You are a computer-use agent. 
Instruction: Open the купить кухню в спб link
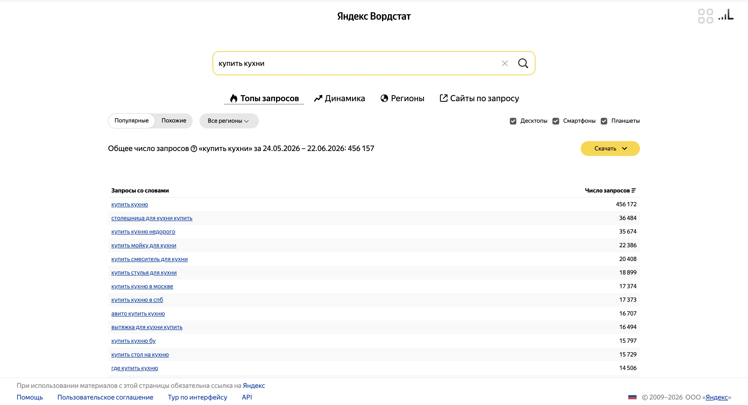pos(137,300)
